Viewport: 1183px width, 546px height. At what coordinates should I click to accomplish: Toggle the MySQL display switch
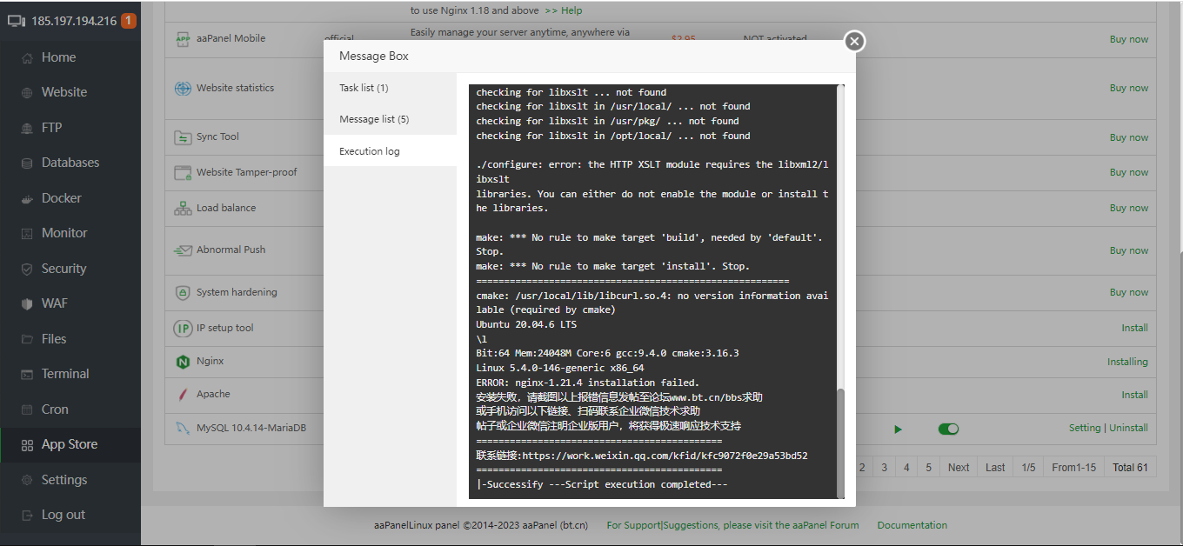tap(948, 429)
